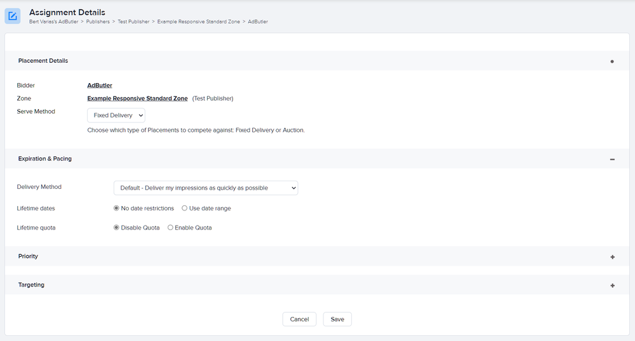The height and width of the screenshot is (341, 635).
Task: Collapse Expiration & Pacing with minus icon
Action: click(612, 160)
